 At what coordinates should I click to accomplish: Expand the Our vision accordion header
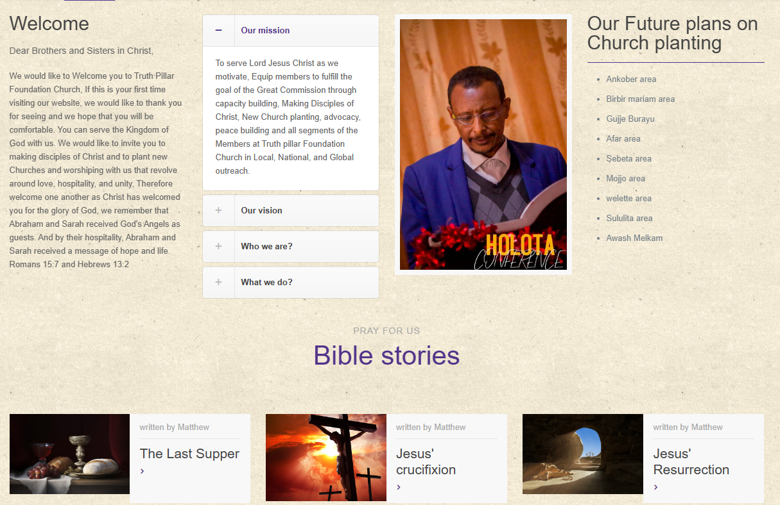291,211
